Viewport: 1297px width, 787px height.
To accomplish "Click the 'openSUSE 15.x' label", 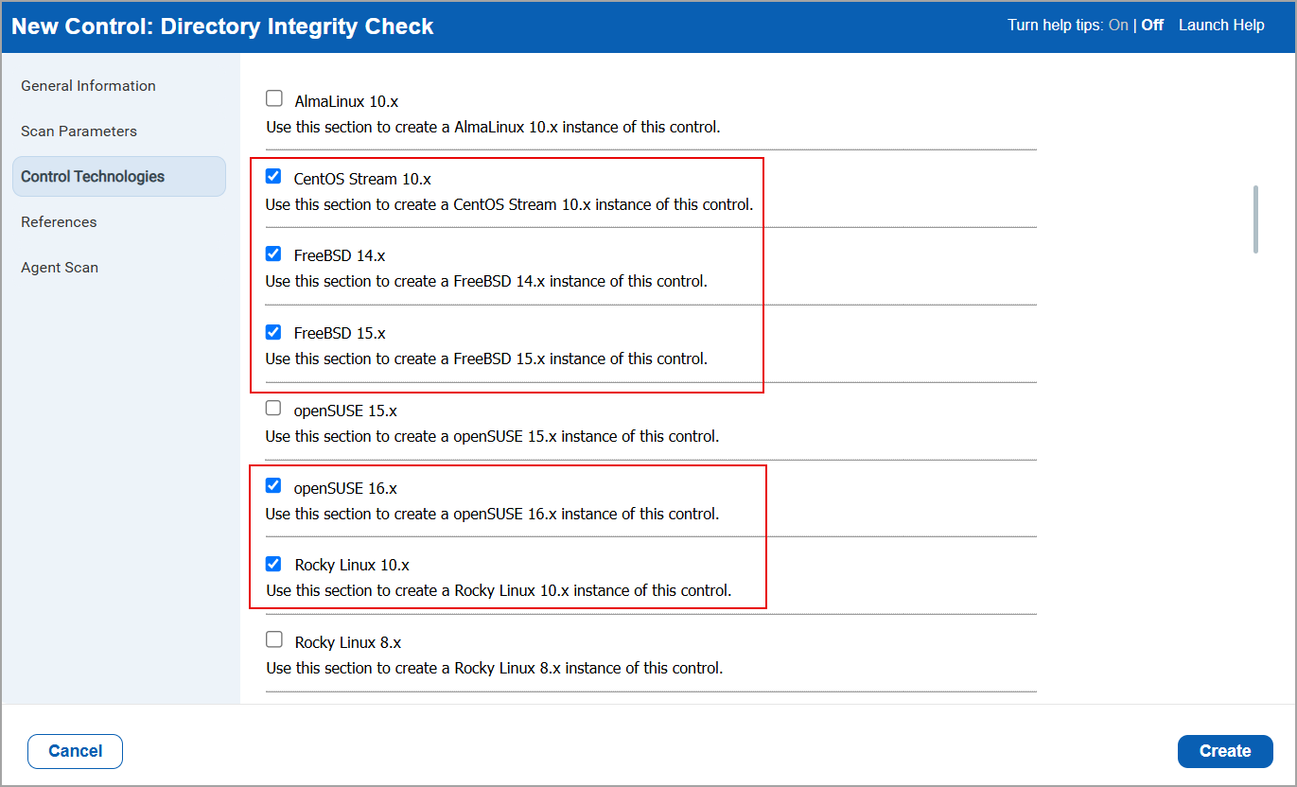I will pyautogui.click(x=345, y=411).
